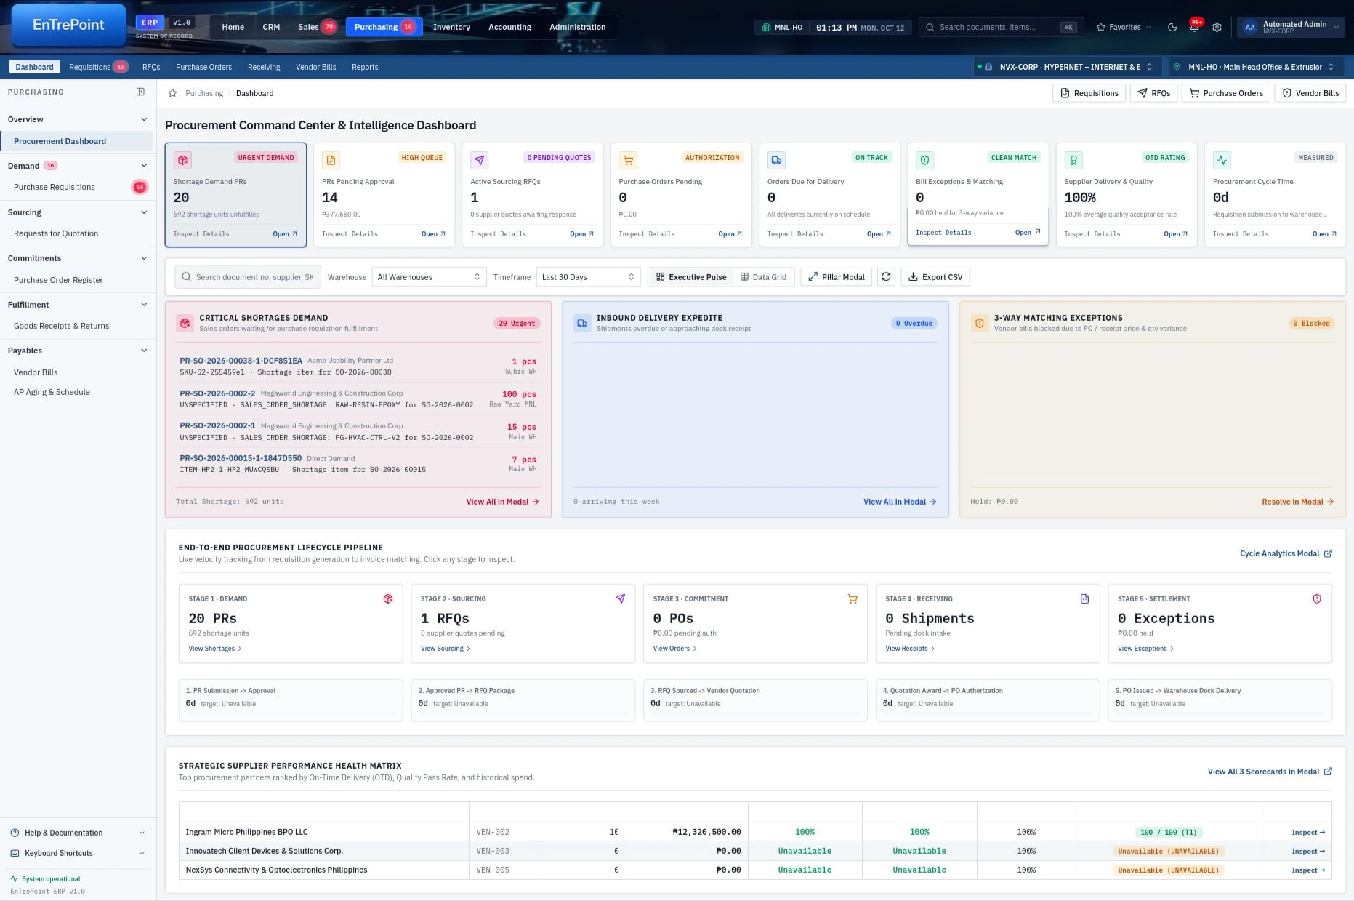Screen dimensions: 1354x901
Task: Open the Inventory top menu
Action: [x=451, y=27]
